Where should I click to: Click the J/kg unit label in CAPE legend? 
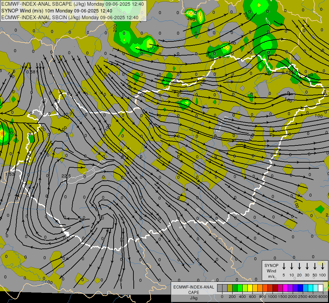click(194, 298)
